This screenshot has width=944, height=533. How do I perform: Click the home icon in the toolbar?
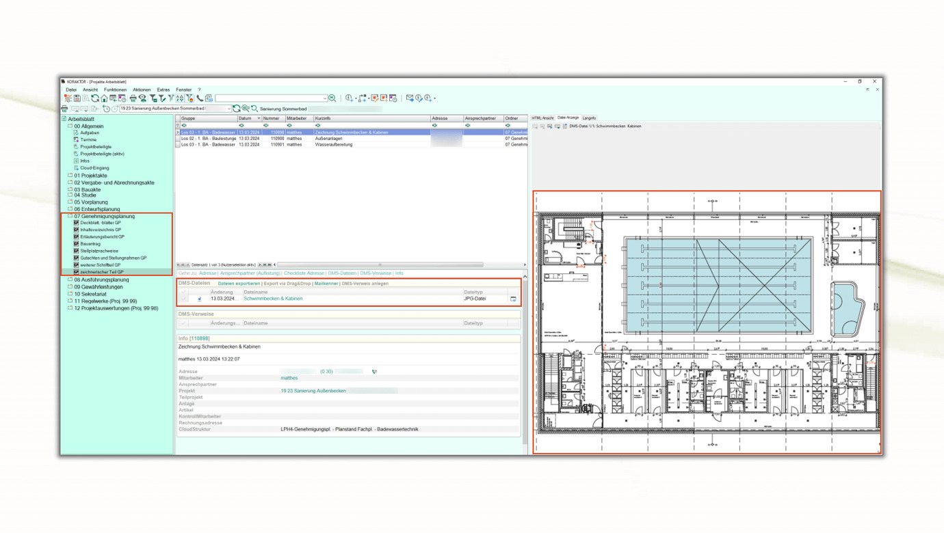(104, 98)
